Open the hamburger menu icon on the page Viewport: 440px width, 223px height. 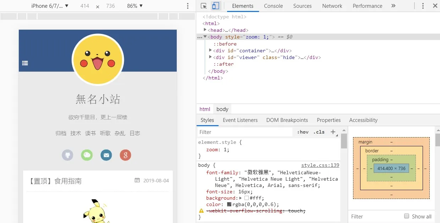pyautogui.click(x=25, y=63)
